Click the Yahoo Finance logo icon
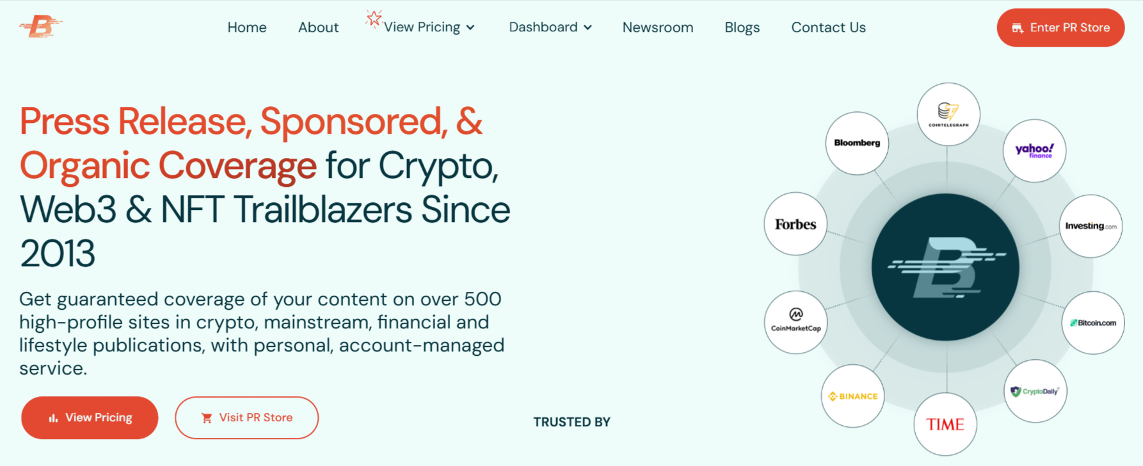 click(1035, 150)
